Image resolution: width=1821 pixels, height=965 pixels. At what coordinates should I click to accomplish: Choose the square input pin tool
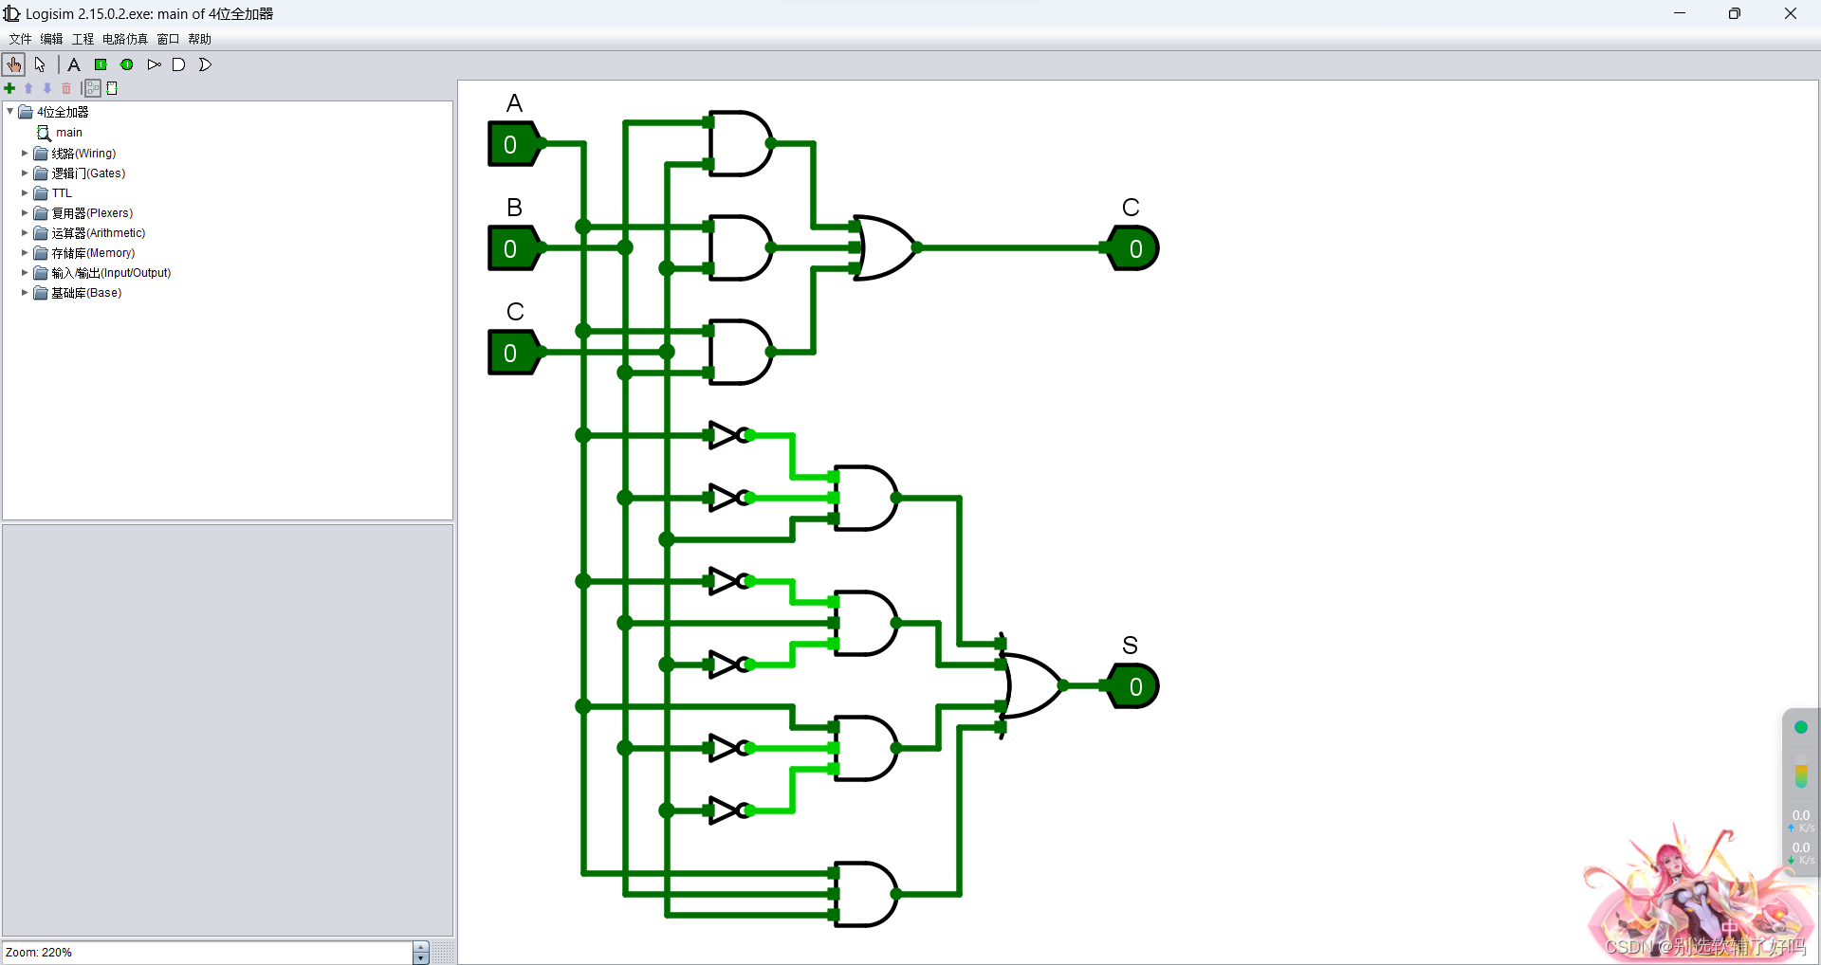click(101, 64)
